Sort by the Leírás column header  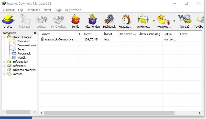click(x=190, y=34)
